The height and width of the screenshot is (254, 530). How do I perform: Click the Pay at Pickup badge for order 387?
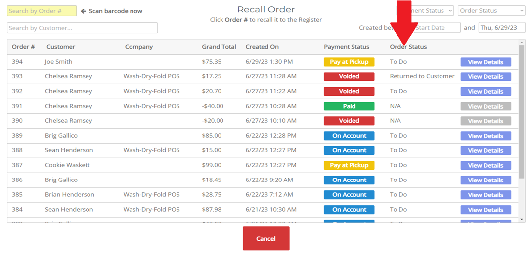pyautogui.click(x=349, y=165)
